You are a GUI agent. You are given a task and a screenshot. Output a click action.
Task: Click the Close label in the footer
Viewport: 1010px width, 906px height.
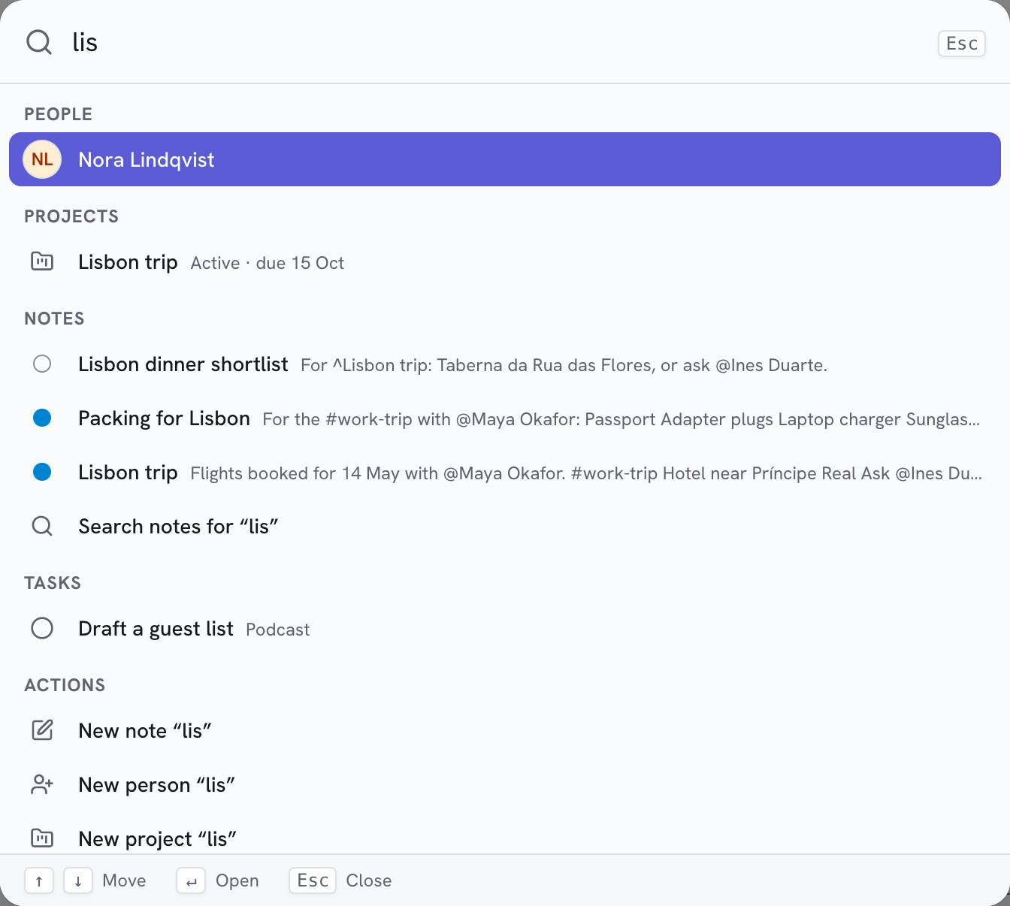pyautogui.click(x=369, y=880)
